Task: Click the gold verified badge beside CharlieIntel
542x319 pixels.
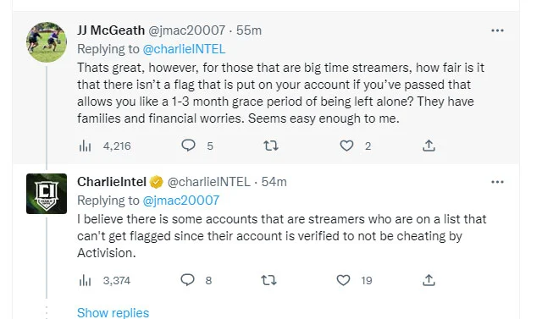Action: tap(157, 182)
